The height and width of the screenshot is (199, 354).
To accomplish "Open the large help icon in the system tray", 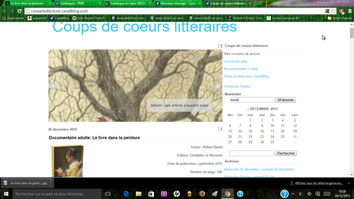I will coord(284,194).
